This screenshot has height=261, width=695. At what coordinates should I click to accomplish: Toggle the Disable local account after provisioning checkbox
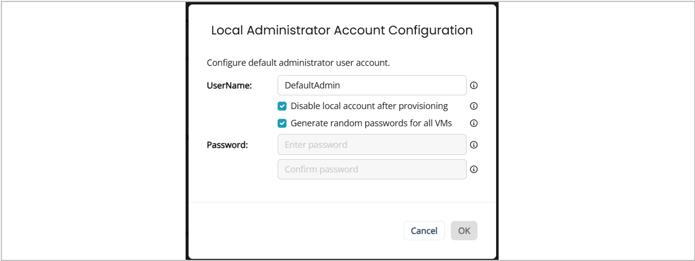tap(282, 106)
